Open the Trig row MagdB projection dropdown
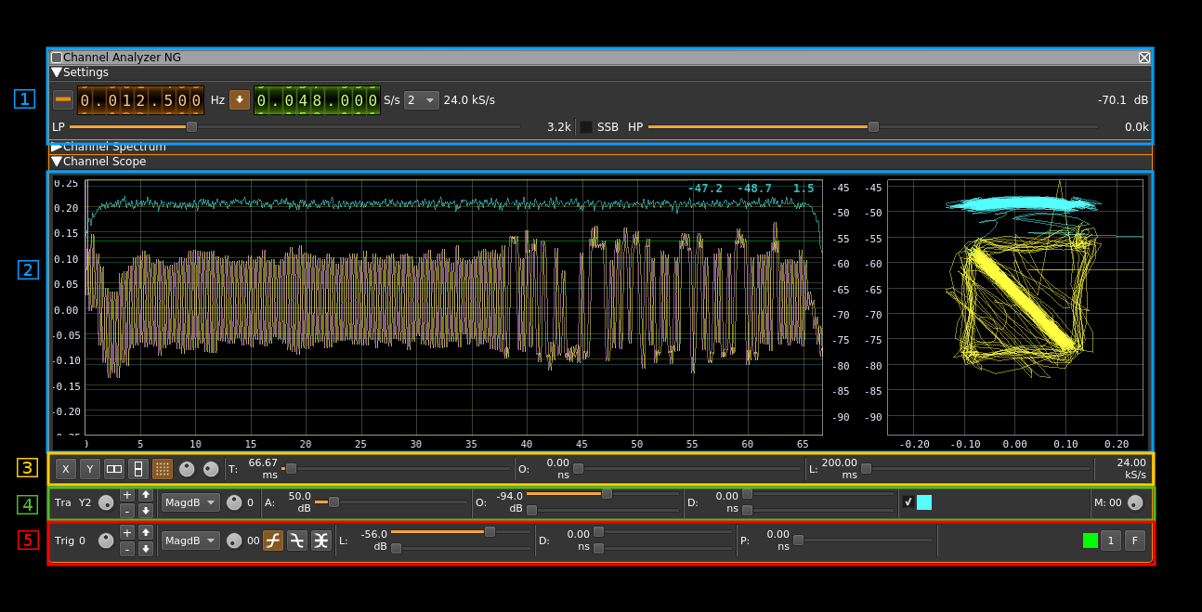This screenshot has width=1202, height=612. click(x=190, y=540)
